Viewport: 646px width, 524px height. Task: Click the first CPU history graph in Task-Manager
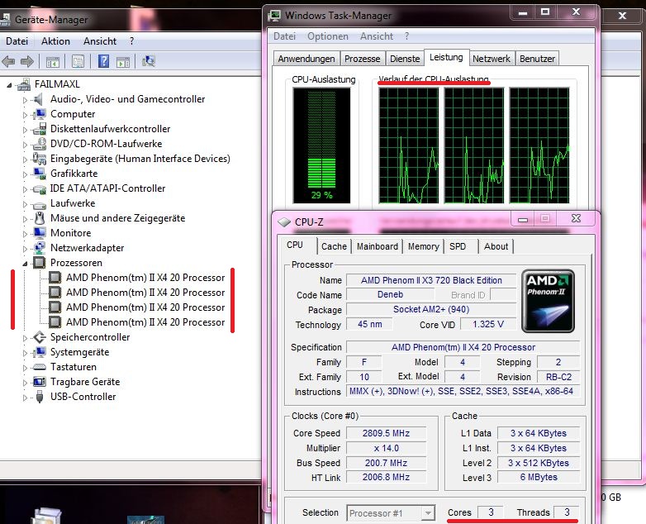click(x=409, y=145)
